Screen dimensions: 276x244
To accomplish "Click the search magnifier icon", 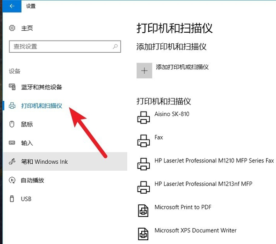I will 115,46.
